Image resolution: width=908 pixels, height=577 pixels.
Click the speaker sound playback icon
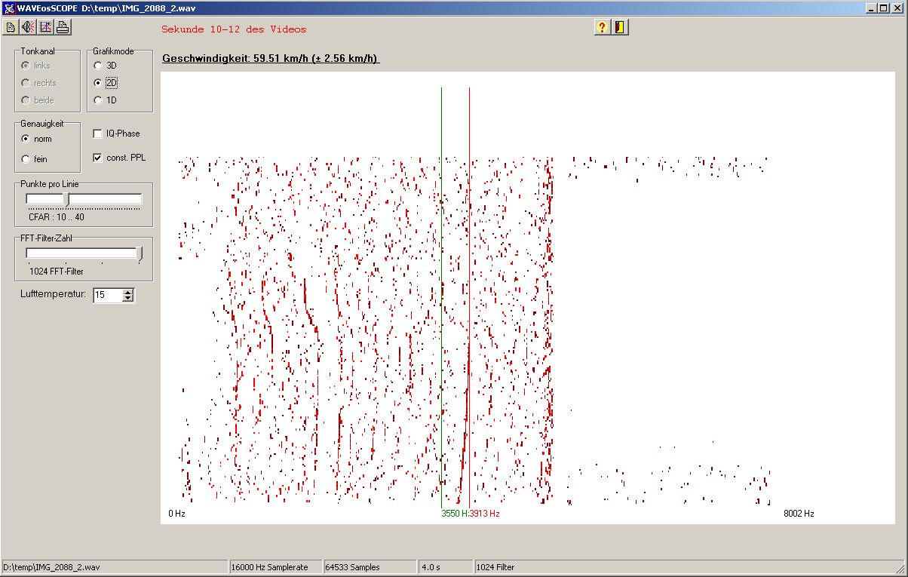click(x=28, y=27)
